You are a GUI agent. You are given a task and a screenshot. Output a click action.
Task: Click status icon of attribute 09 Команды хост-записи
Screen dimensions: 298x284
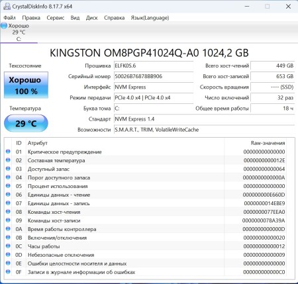pyautogui.click(x=8, y=220)
